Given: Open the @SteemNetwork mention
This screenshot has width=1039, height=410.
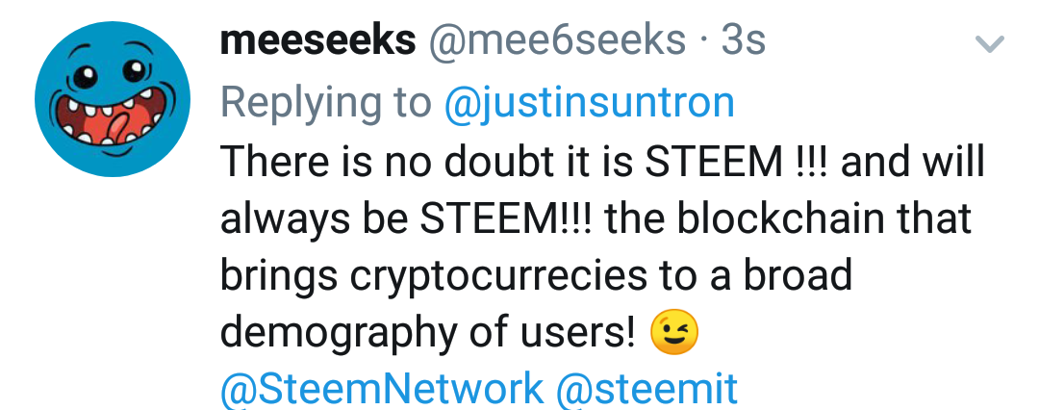Looking at the screenshot, I should pyautogui.click(x=382, y=390).
